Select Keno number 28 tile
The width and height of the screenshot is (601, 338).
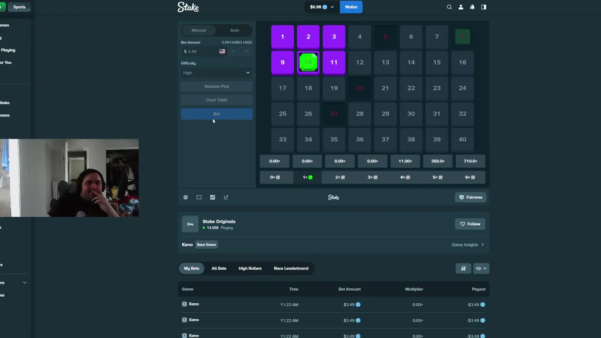point(360,114)
